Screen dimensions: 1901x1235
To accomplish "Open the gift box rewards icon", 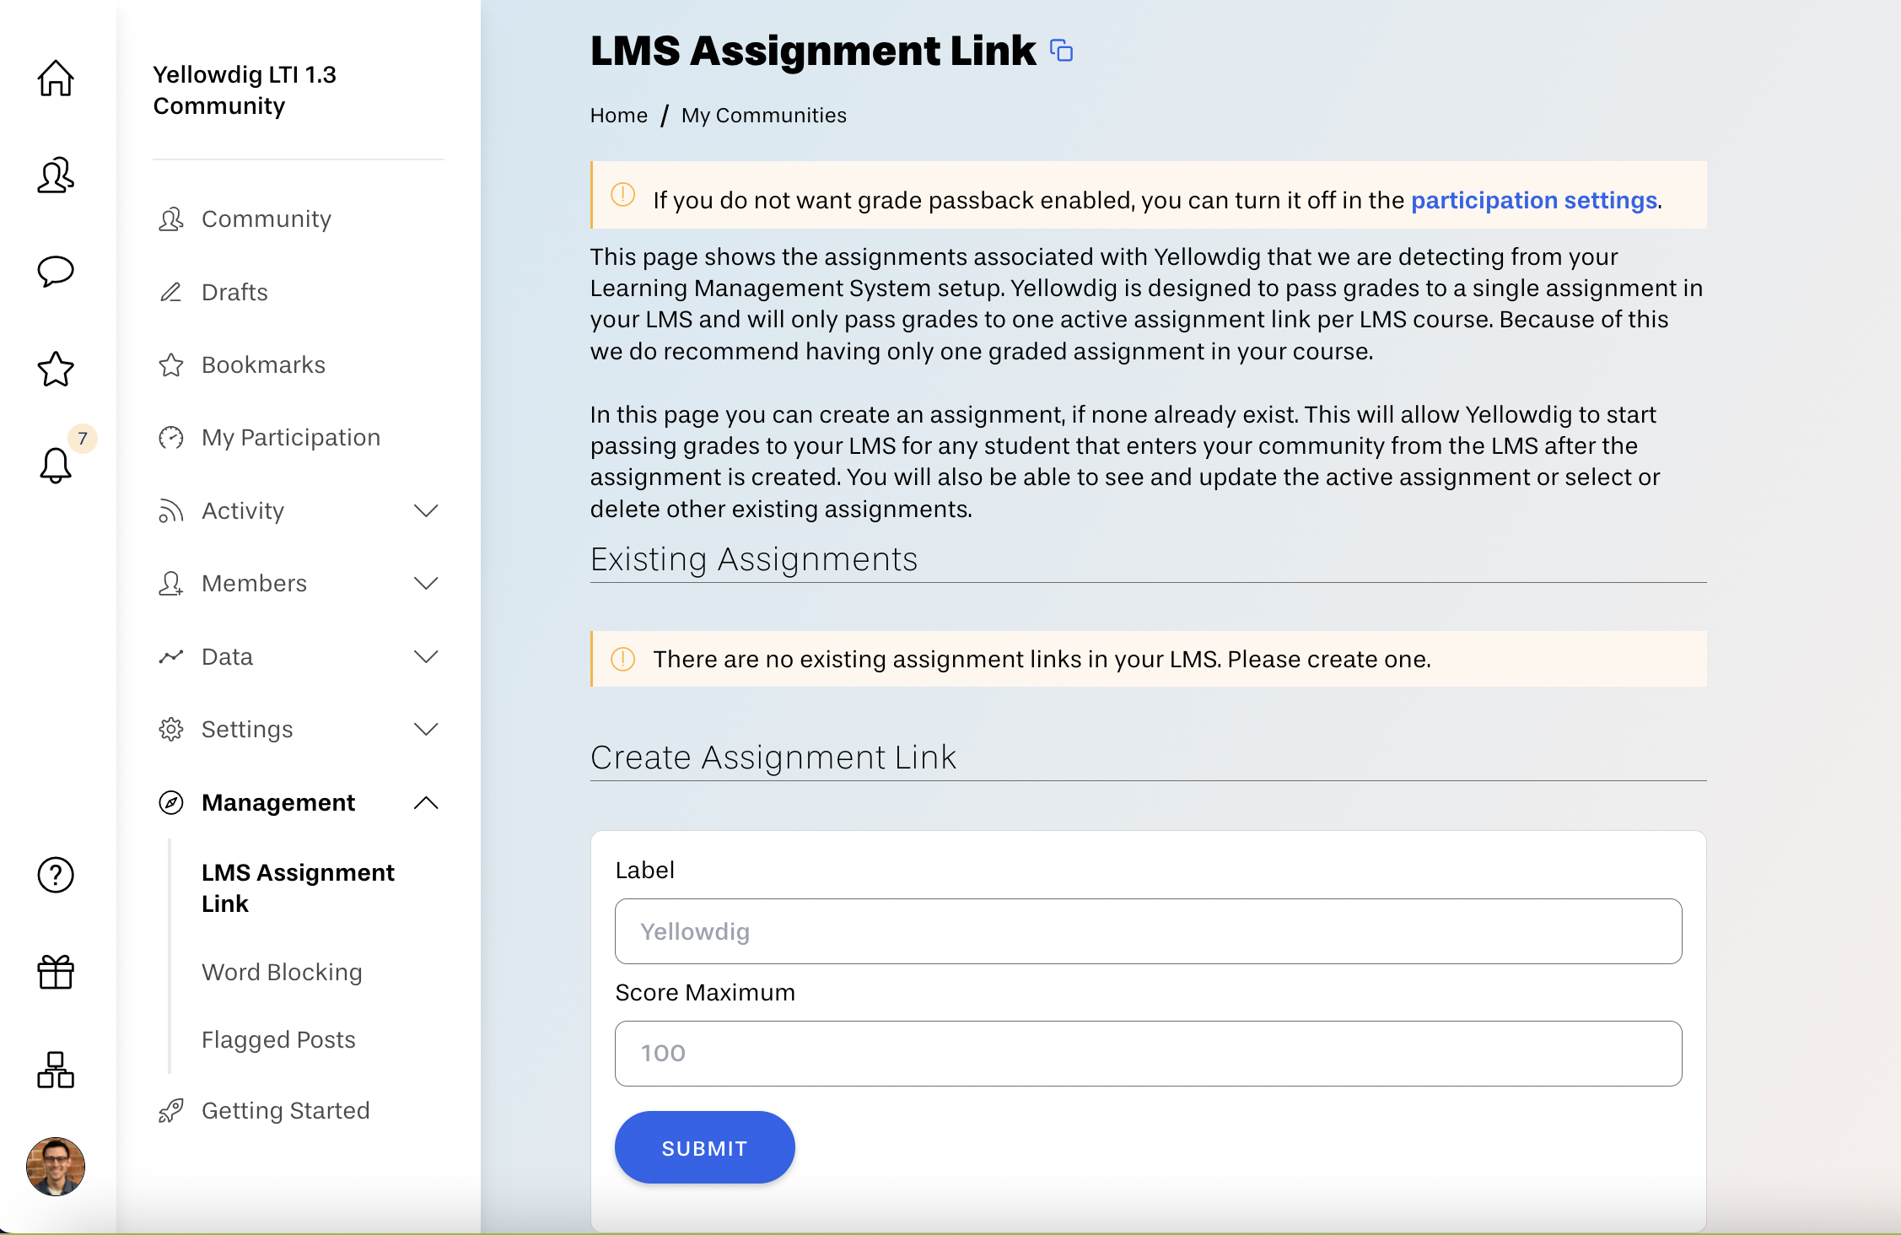I will pyautogui.click(x=56, y=972).
